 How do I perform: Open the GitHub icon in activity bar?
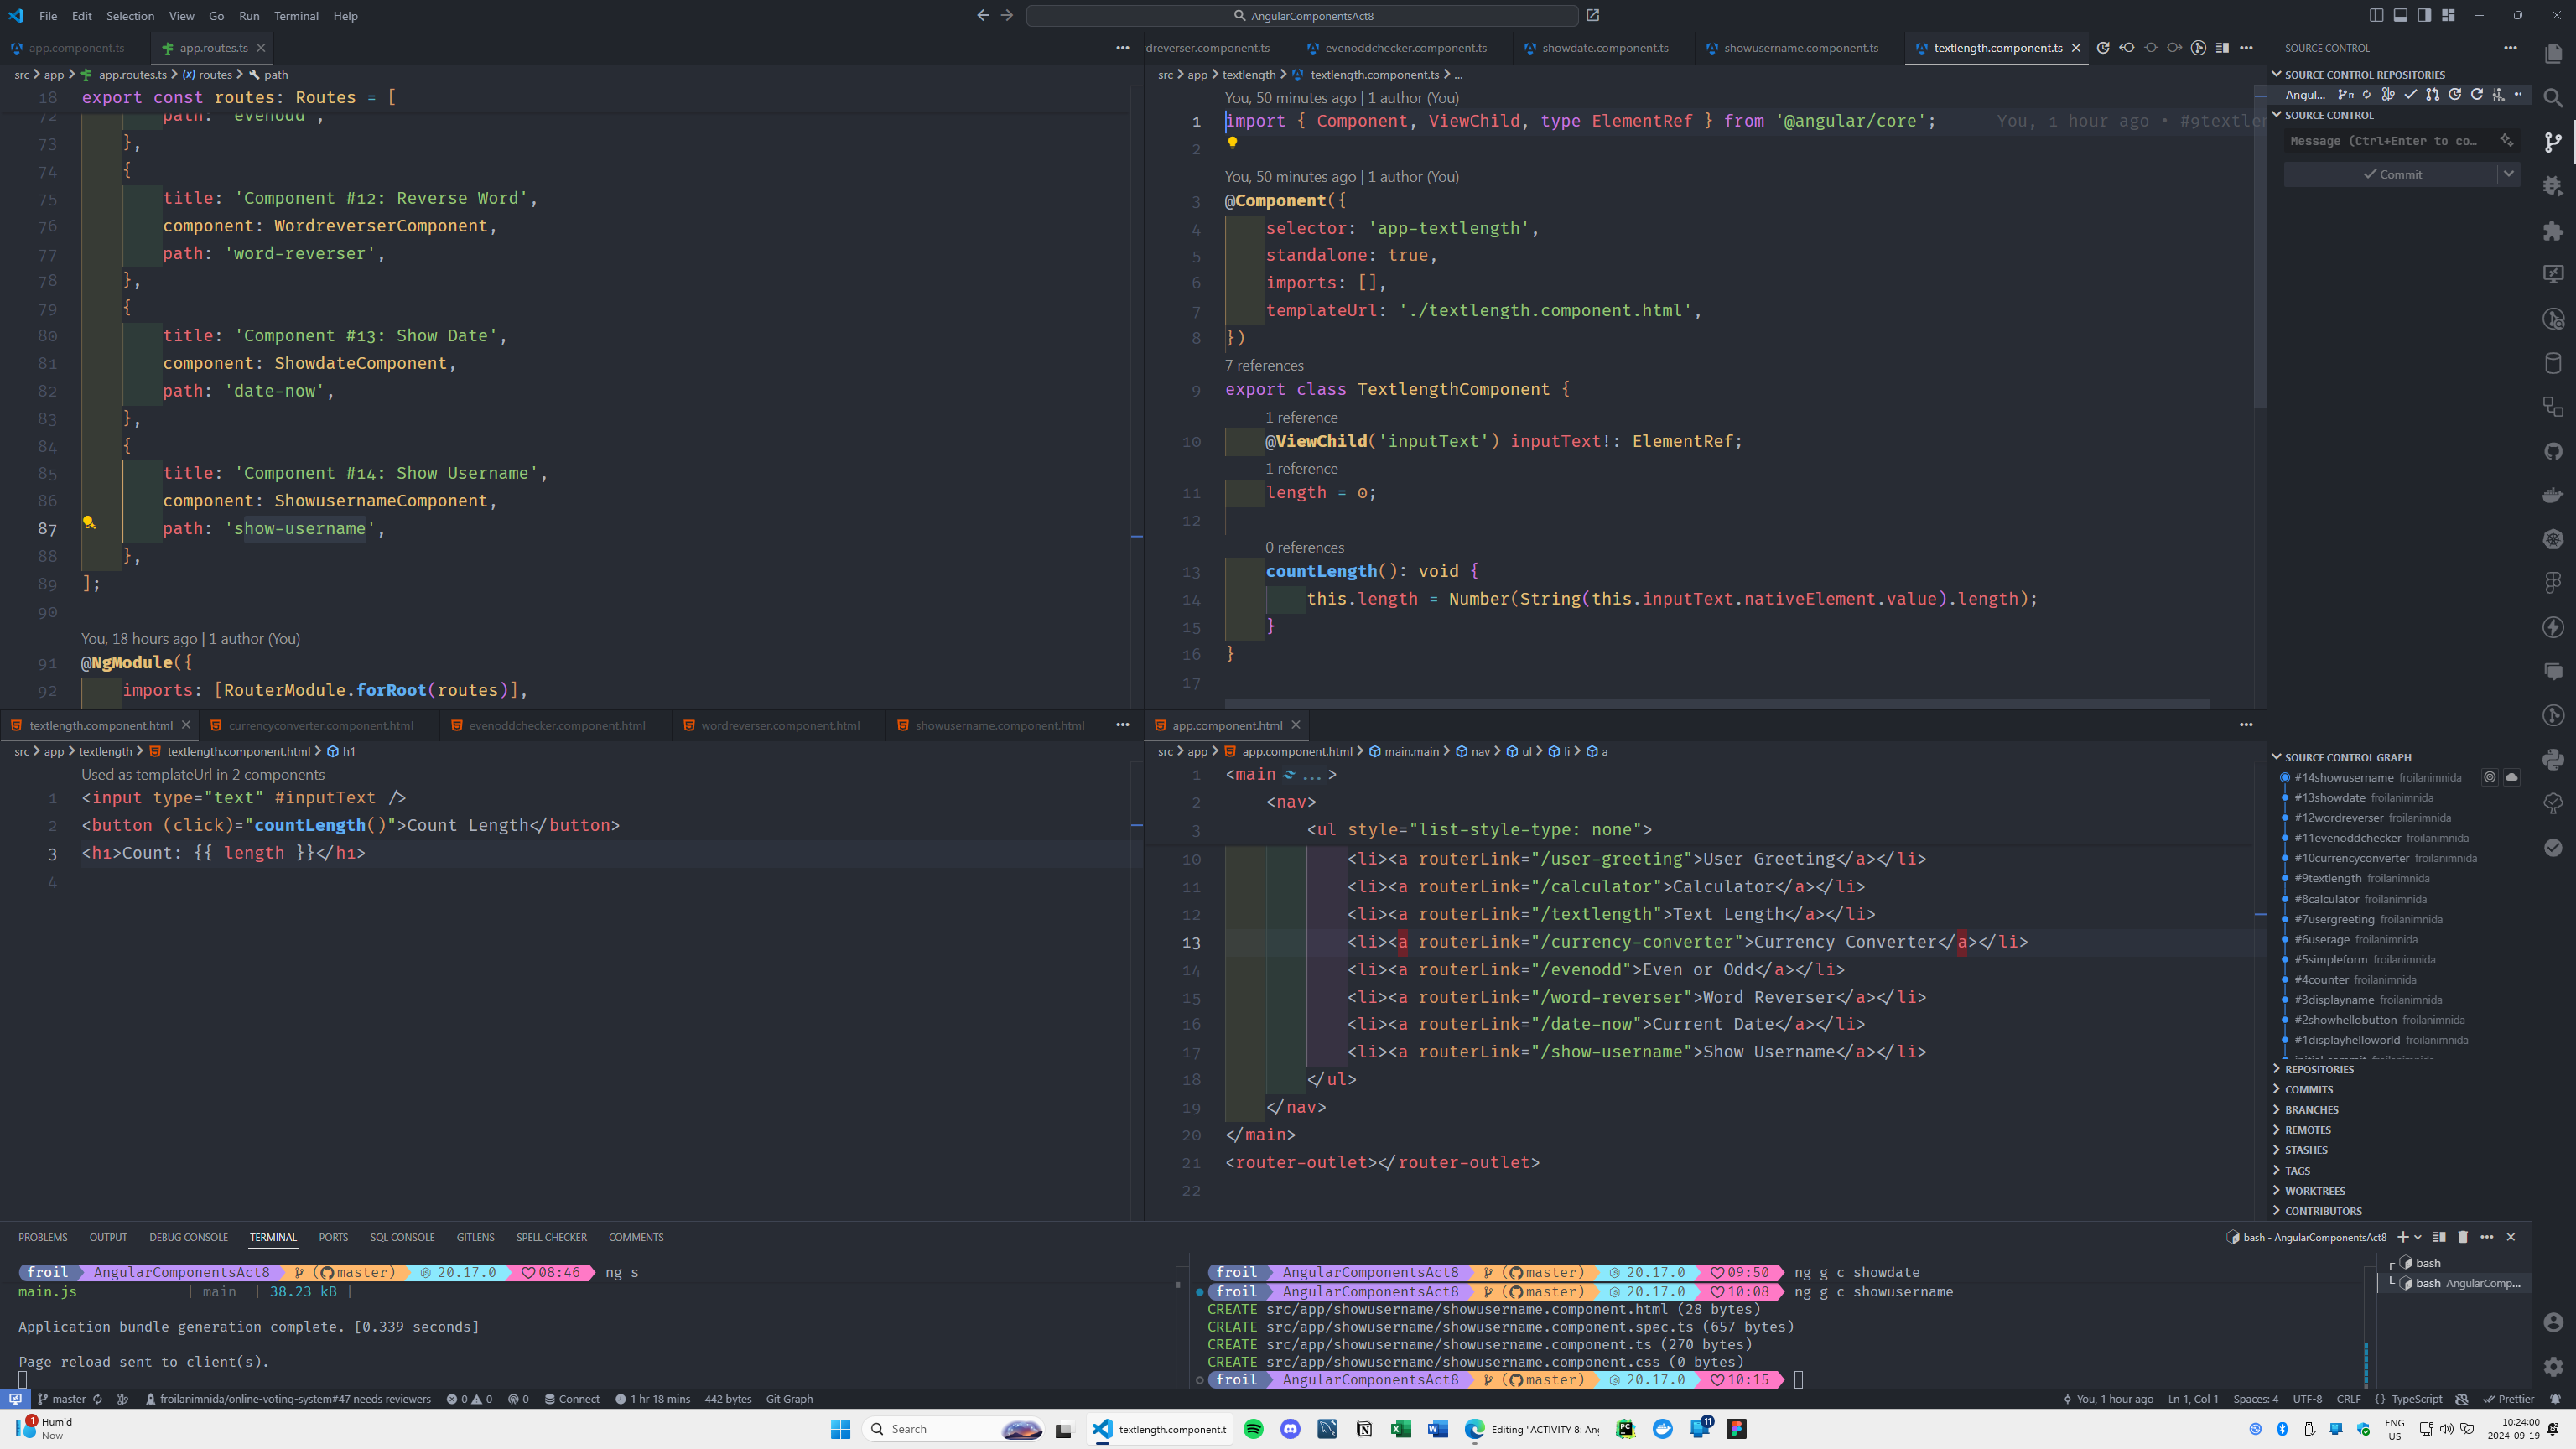[x=2553, y=451]
